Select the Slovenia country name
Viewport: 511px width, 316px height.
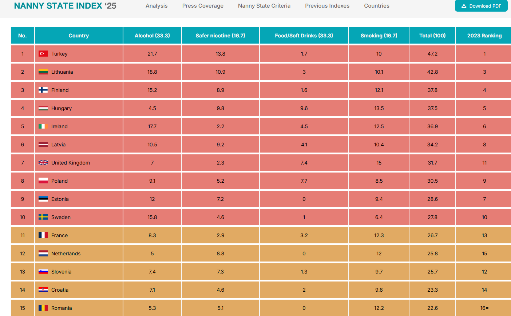click(62, 272)
